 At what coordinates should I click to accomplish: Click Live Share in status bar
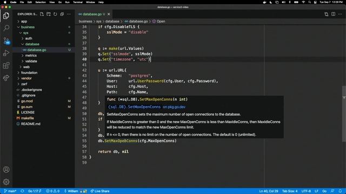tap(100, 191)
